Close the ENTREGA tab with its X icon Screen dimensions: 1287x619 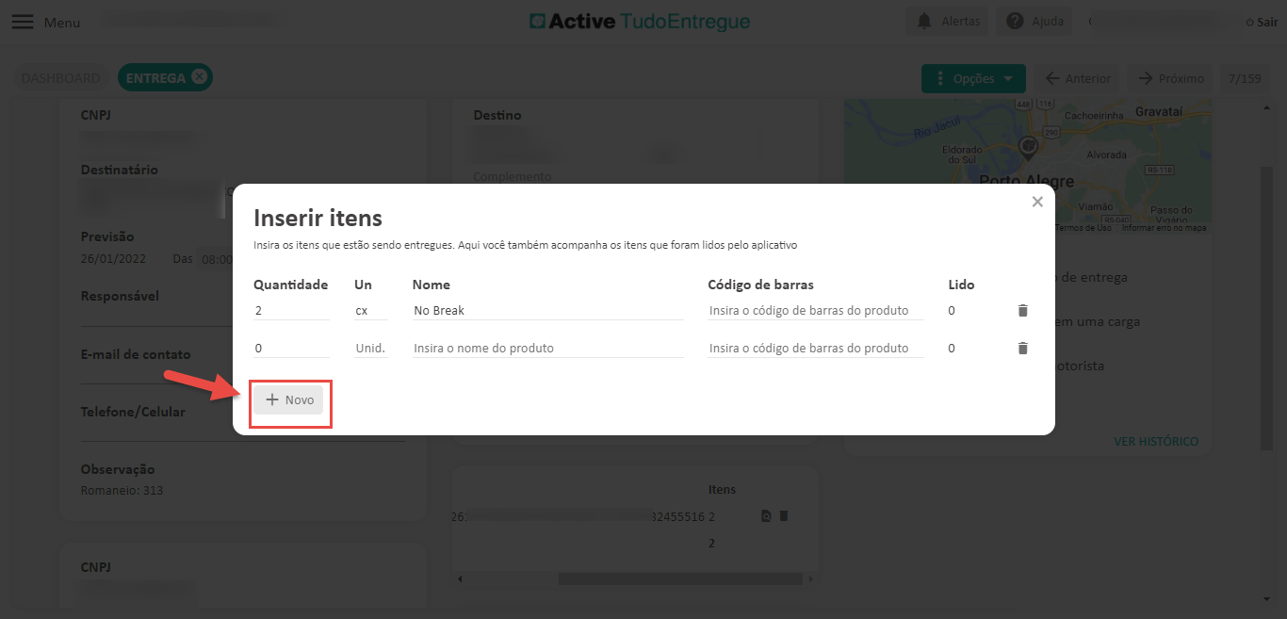199,77
